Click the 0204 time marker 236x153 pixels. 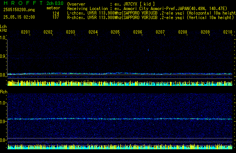point(93,32)
